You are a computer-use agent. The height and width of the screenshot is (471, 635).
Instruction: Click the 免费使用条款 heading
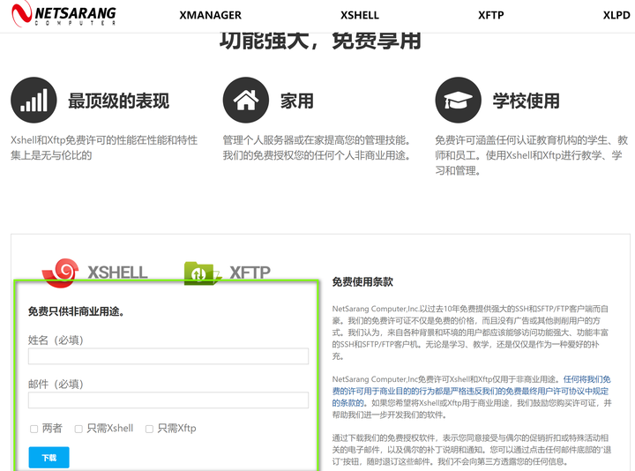pyautogui.click(x=362, y=282)
